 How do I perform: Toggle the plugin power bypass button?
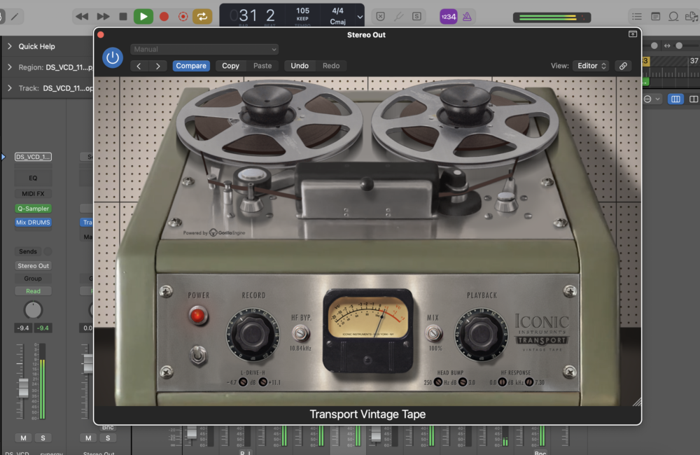coord(113,57)
